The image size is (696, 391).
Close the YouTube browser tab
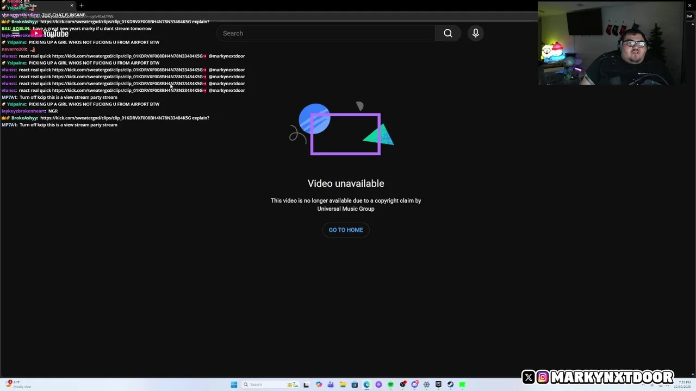[x=71, y=5]
